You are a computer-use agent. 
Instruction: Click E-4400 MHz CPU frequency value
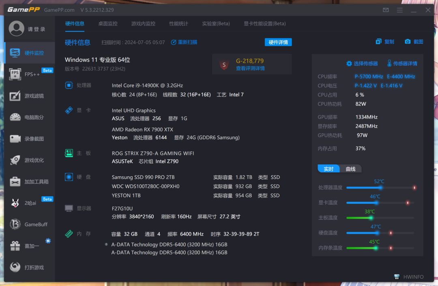tap(401, 76)
